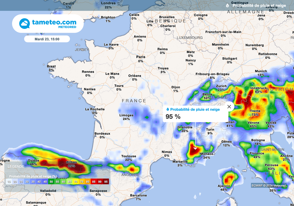Select the 15 pale blue legend swatch
Image resolution: width=294 pixels, height=206 pixels.
point(8,182)
